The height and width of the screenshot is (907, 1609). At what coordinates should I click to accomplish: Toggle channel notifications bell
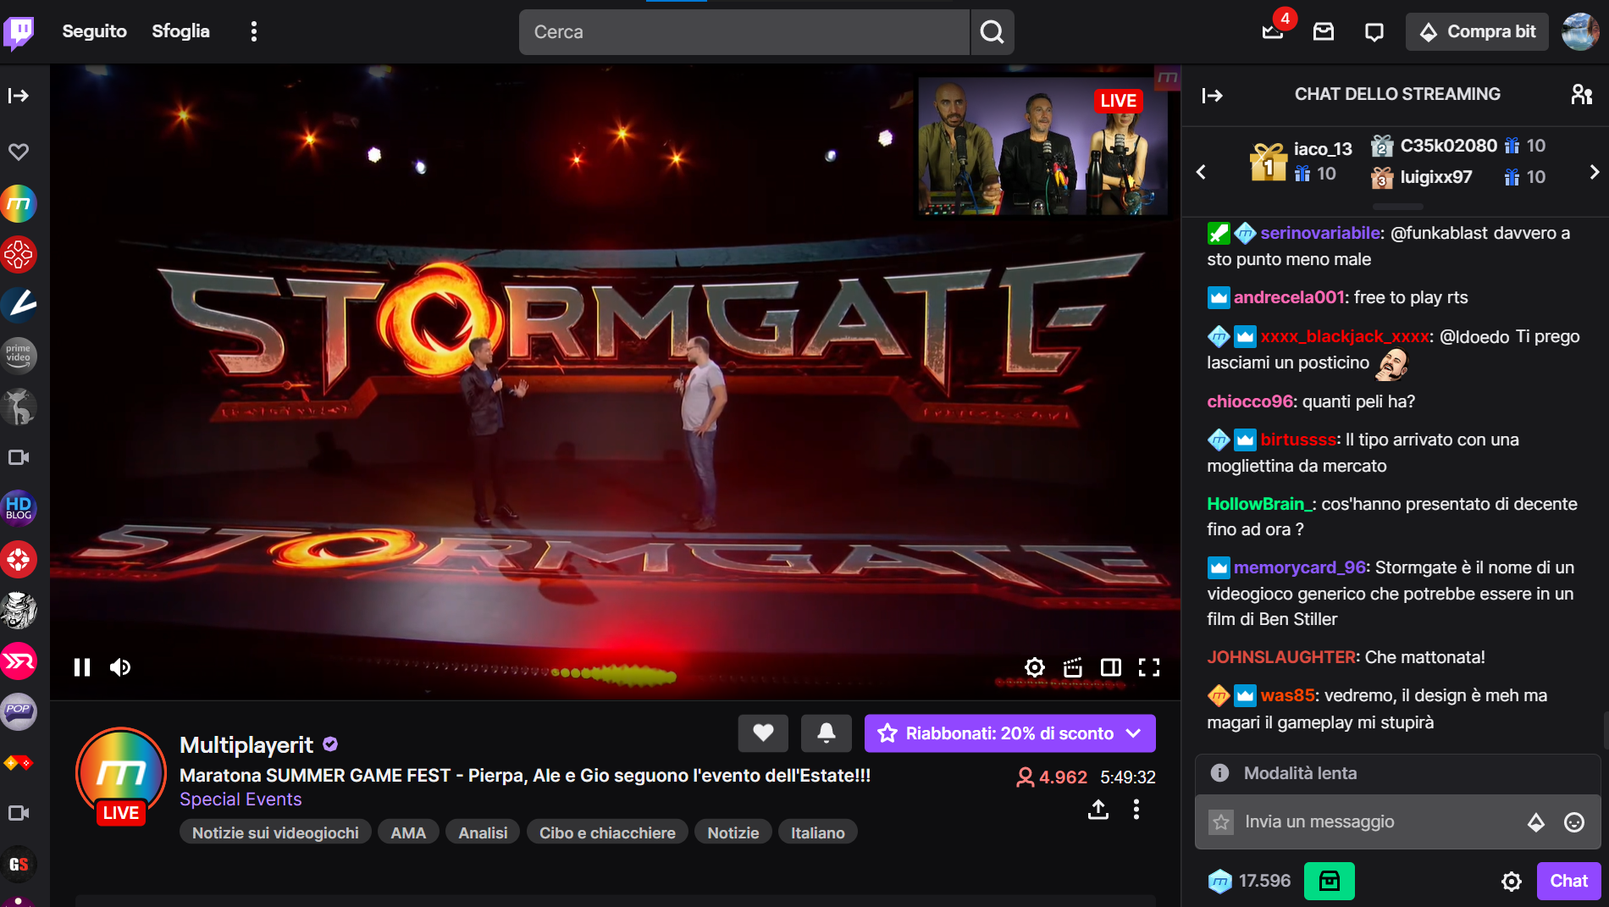click(827, 733)
